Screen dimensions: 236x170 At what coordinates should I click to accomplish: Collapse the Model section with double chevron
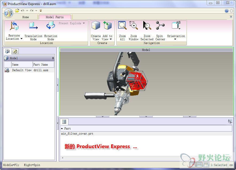(53, 58)
